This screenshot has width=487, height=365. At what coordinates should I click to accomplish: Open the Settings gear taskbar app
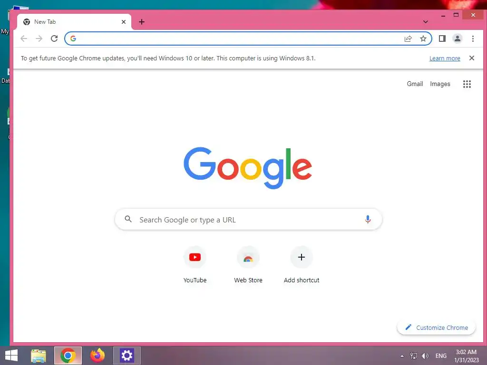pos(127,355)
